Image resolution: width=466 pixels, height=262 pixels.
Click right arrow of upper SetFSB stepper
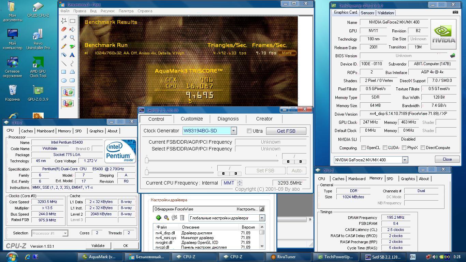[x=300, y=162]
